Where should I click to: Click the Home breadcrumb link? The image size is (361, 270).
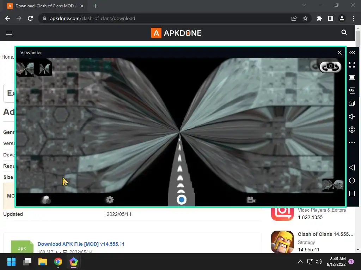coord(8,57)
